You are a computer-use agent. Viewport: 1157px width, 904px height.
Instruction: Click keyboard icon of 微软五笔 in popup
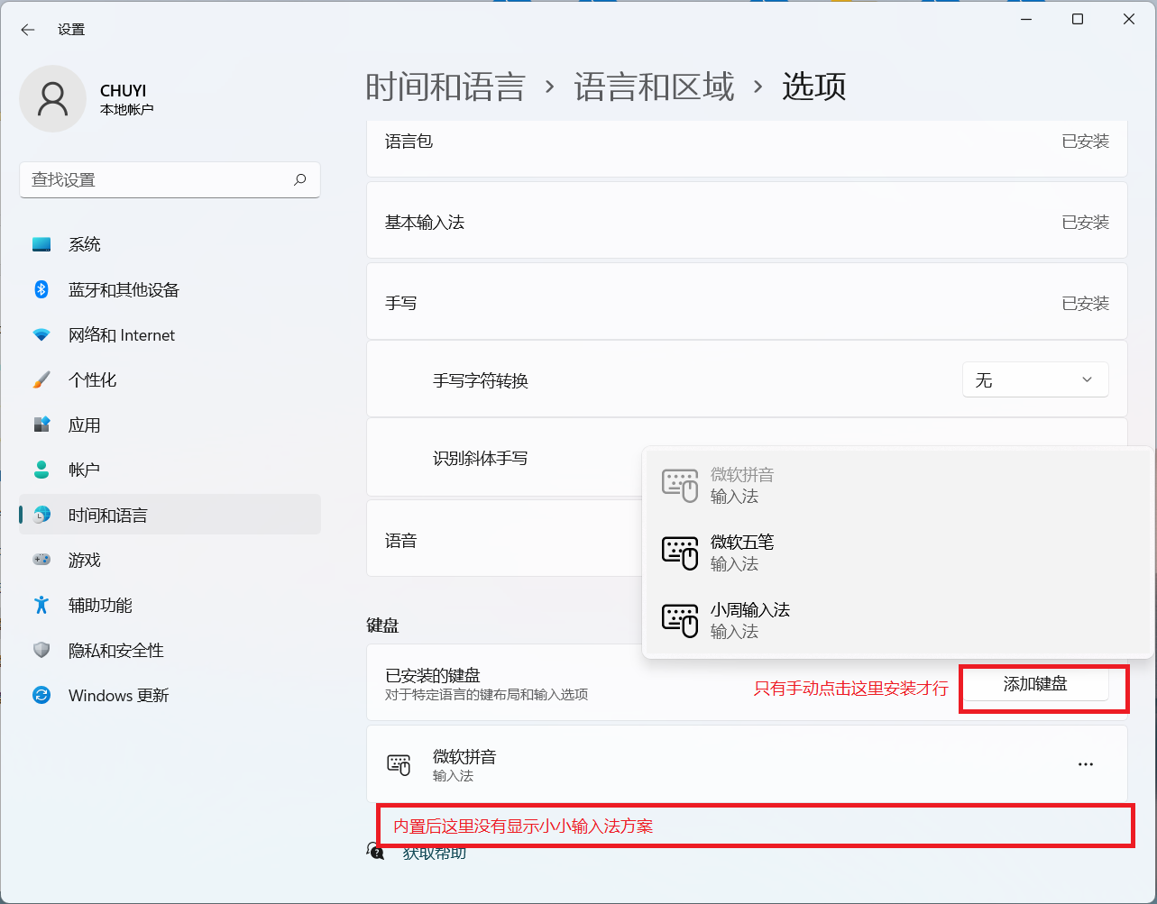680,552
